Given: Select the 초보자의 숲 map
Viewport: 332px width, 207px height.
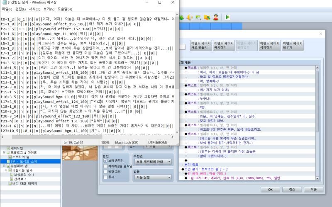Looking at the screenshot, I should [x=21, y=157].
